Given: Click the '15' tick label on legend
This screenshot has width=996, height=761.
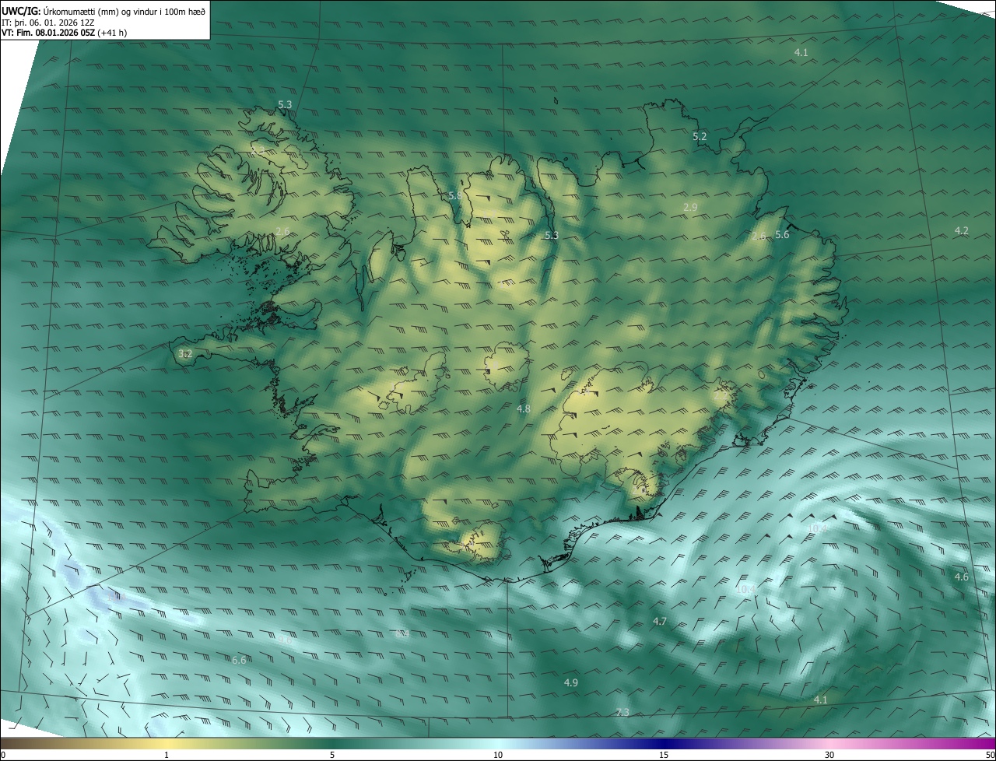Looking at the screenshot, I should click(664, 755).
